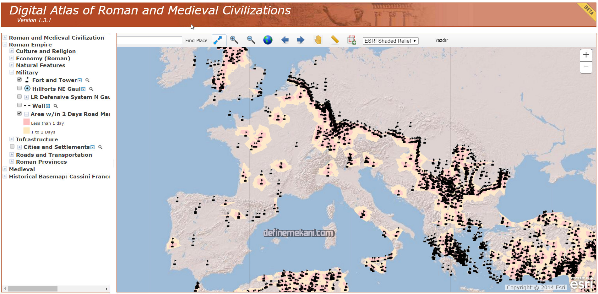
Task: Click the Find Place search field
Action: 149,40
